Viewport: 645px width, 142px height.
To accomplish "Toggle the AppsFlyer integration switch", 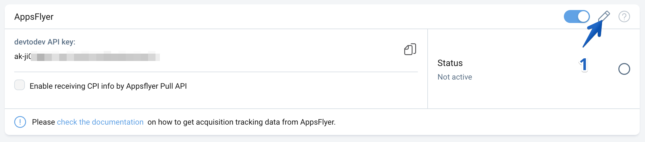I will point(576,16).
